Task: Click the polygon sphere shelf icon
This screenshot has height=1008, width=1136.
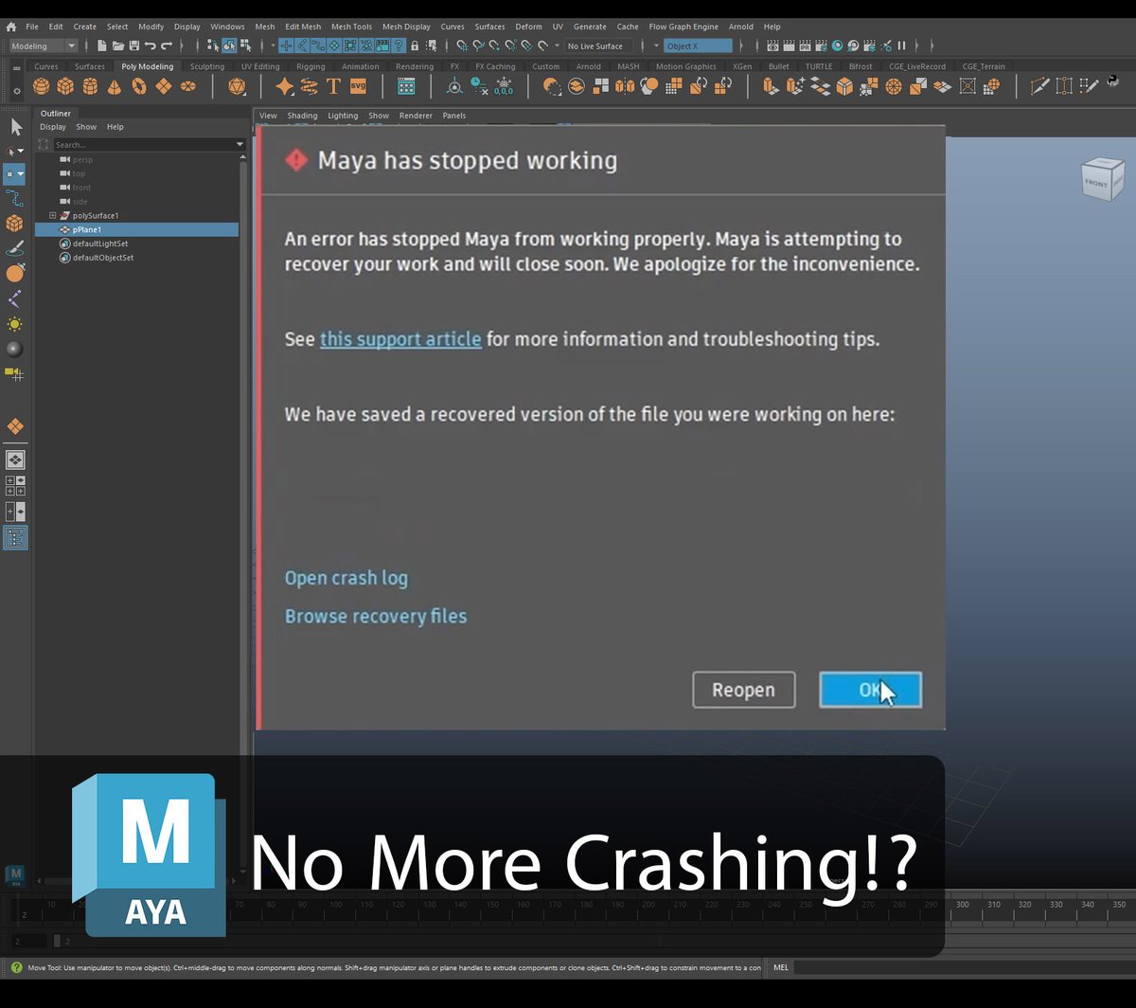Action: 41,86
